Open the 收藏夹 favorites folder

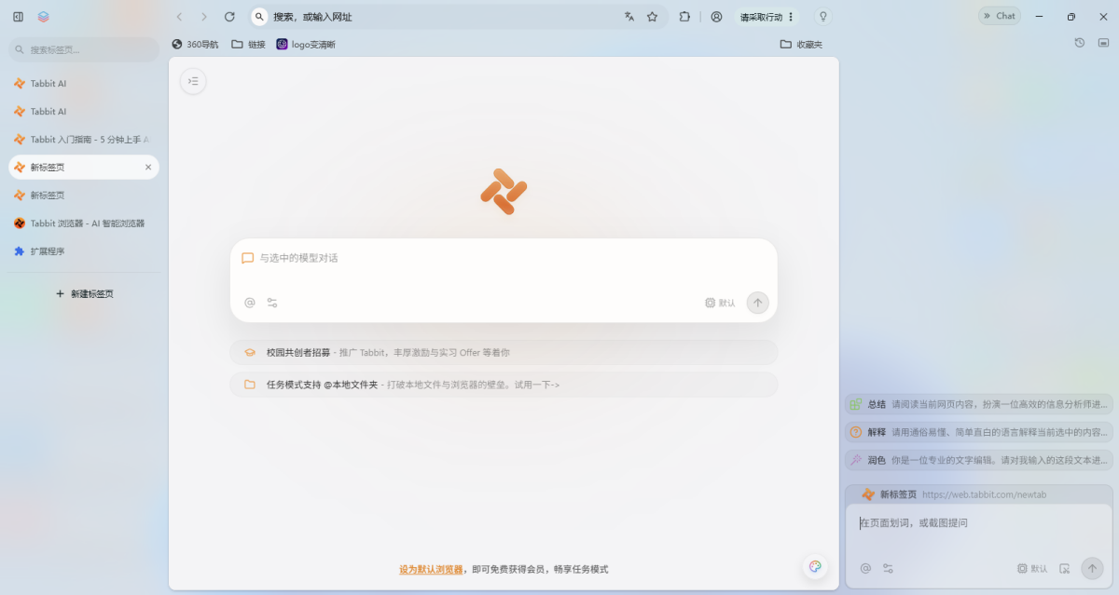801,44
